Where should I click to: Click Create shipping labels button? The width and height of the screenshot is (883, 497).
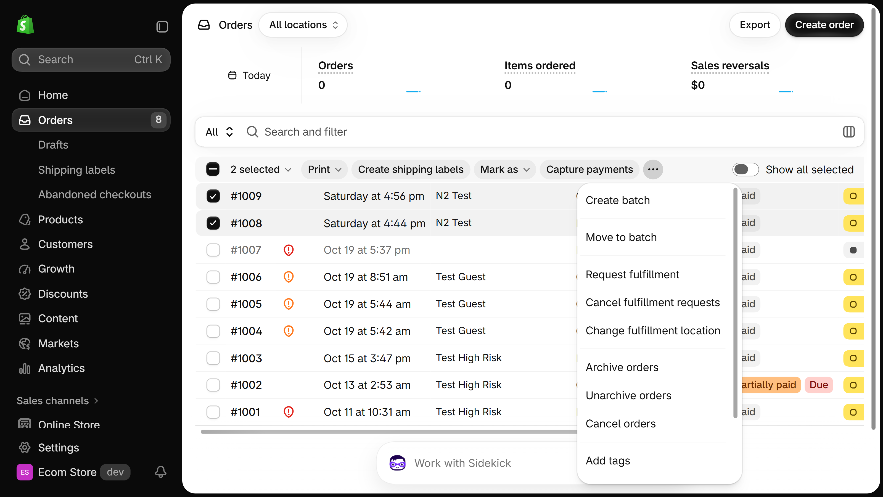point(410,169)
